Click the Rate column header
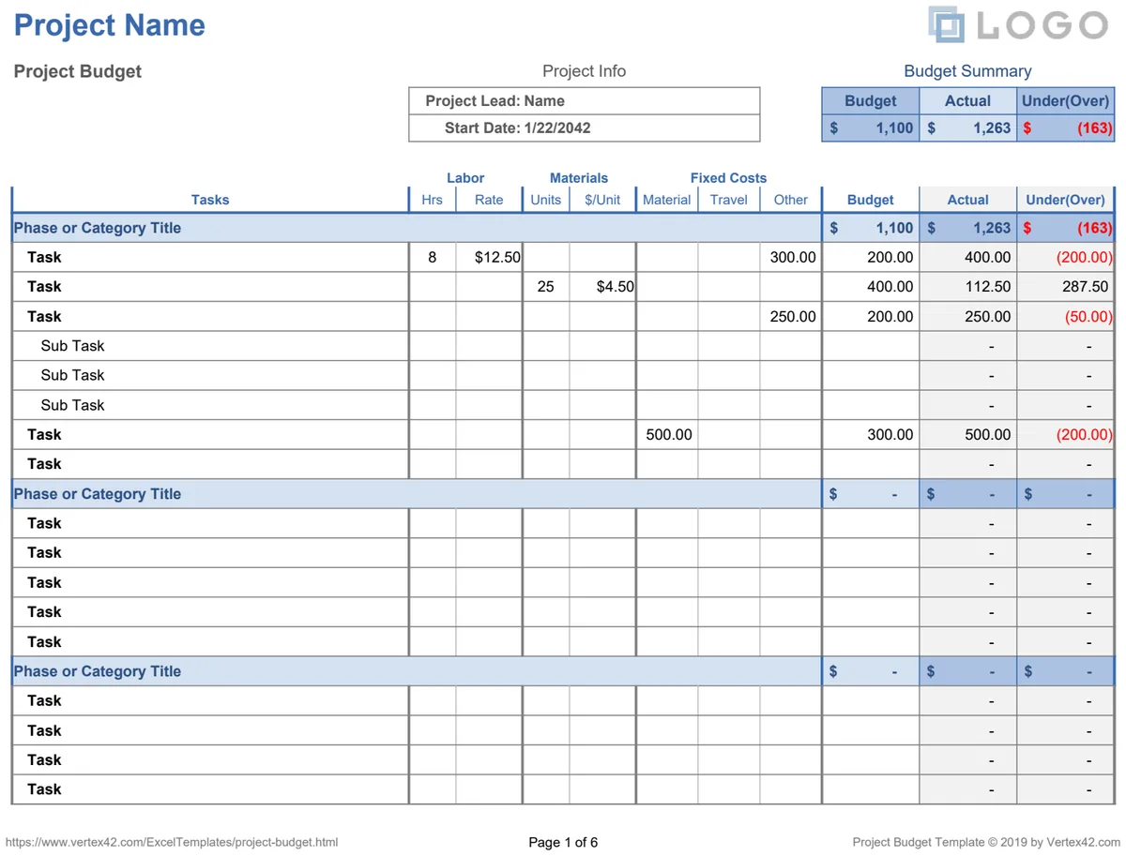The width and height of the screenshot is (1126, 856). pos(489,200)
